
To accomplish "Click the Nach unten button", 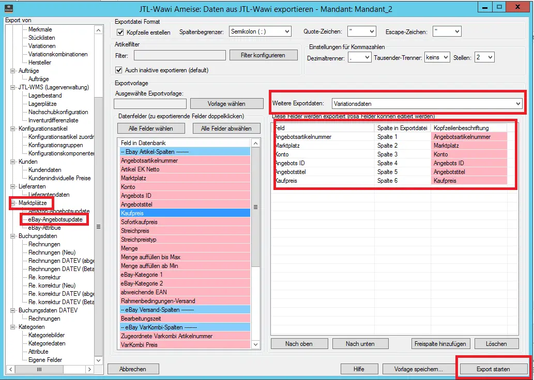I will (360, 343).
